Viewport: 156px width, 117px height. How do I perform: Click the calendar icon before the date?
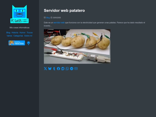pyautogui.click(x=51, y=18)
